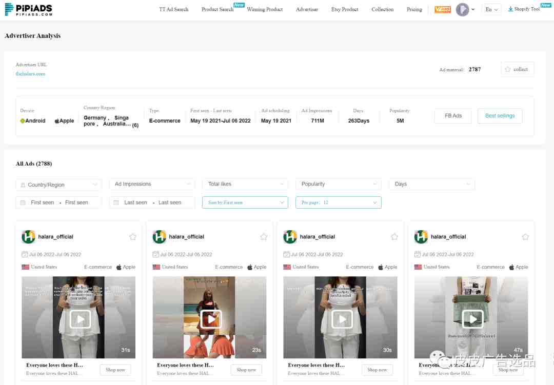The width and height of the screenshot is (554, 385).
Task: Open the Per page 12 dropdown
Action: click(338, 202)
